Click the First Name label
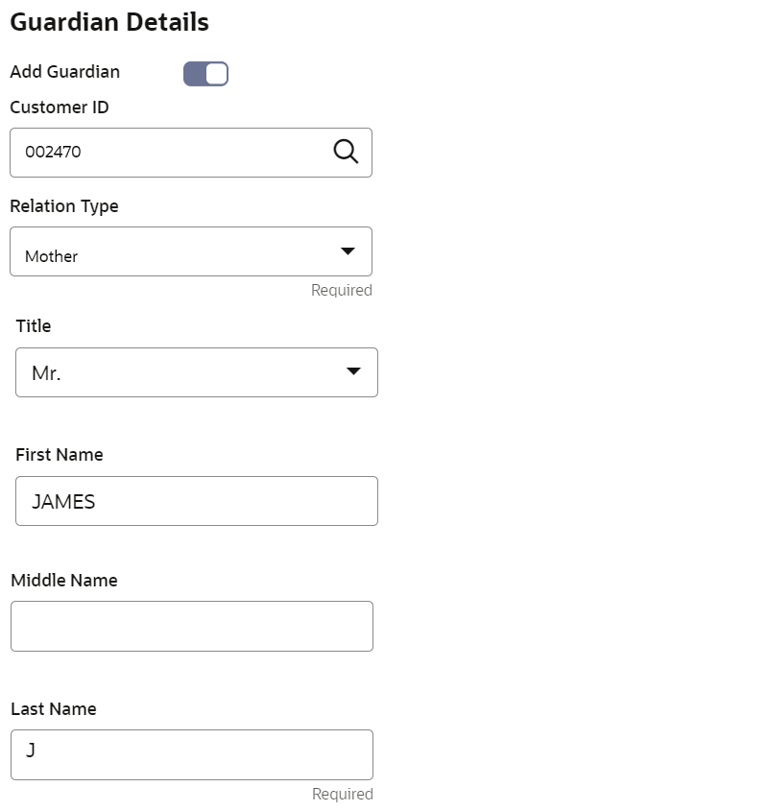Viewport: 768px width, 811px height. pyautogui.click(x=60, y=455)
